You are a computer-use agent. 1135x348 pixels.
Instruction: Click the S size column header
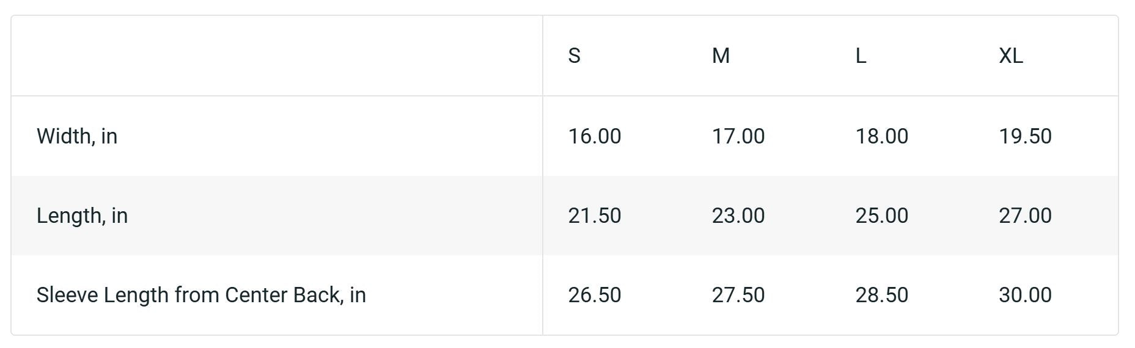[x=574, y=56]
